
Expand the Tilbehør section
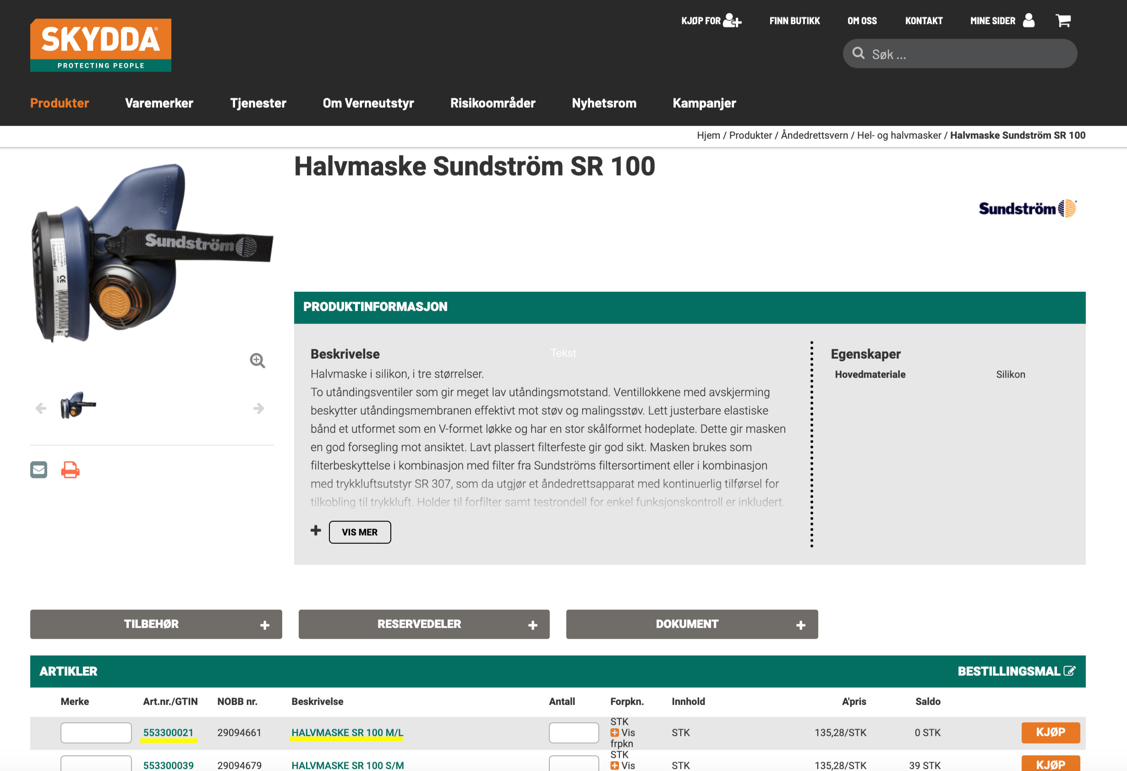(x=156, y=624)
